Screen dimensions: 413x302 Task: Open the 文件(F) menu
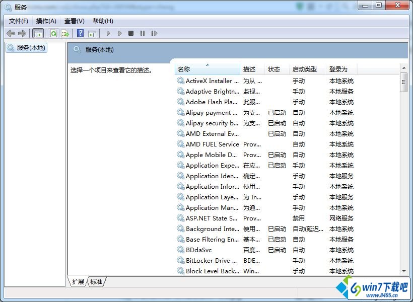coord(19,21)
